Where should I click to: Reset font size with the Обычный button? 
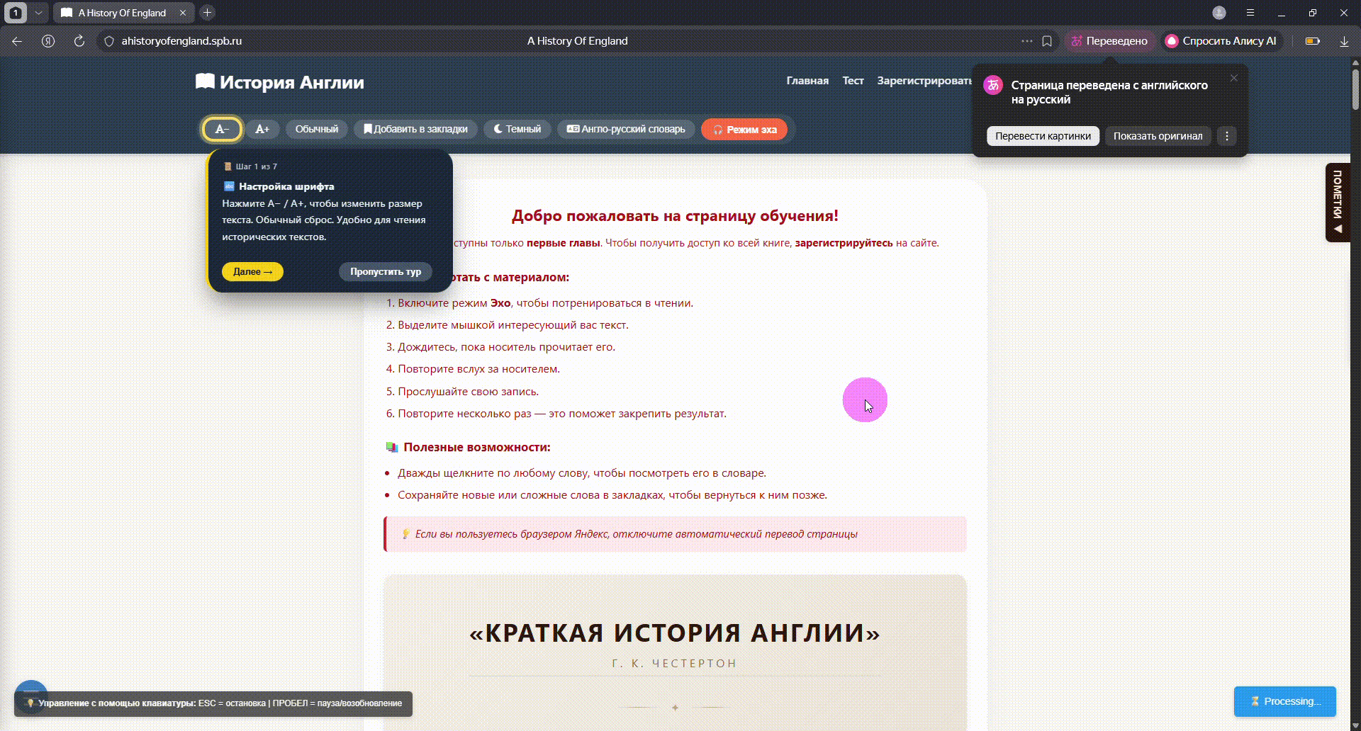(x=317, y=129)
